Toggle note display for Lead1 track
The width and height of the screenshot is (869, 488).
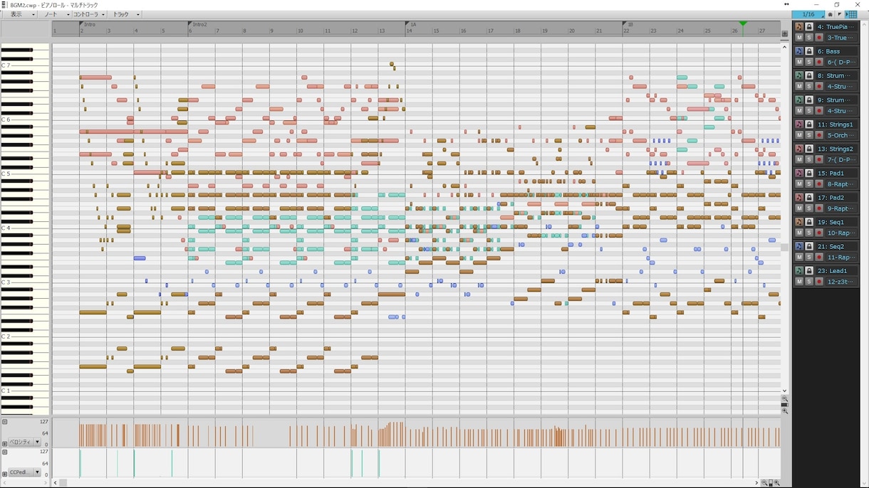point(799,271)
